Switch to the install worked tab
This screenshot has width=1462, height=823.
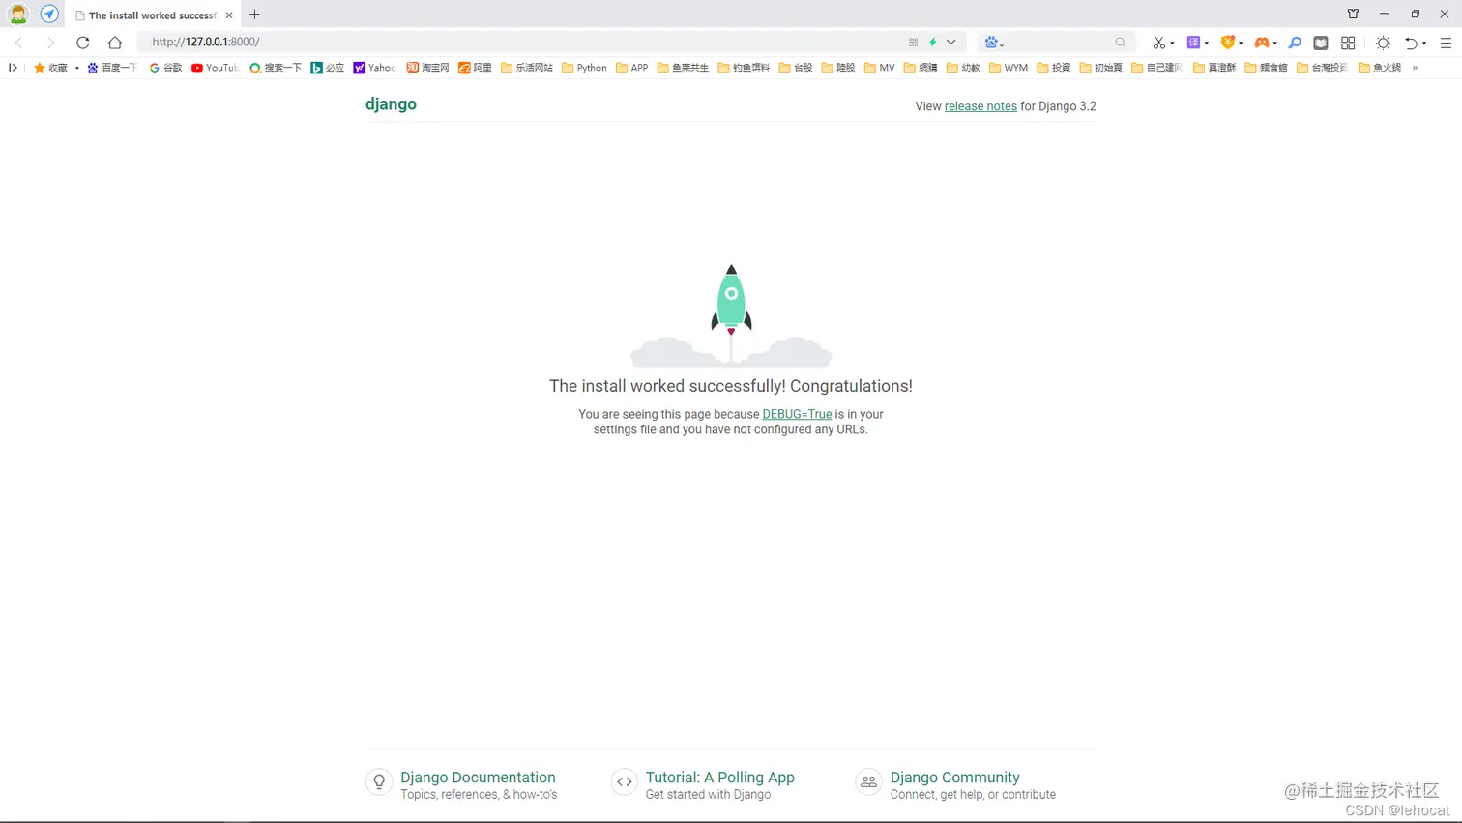(x=153, y=15)
